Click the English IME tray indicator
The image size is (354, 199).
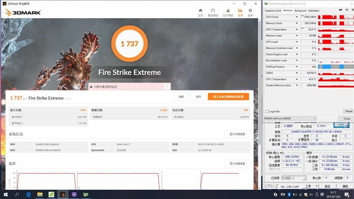(322, 195)
